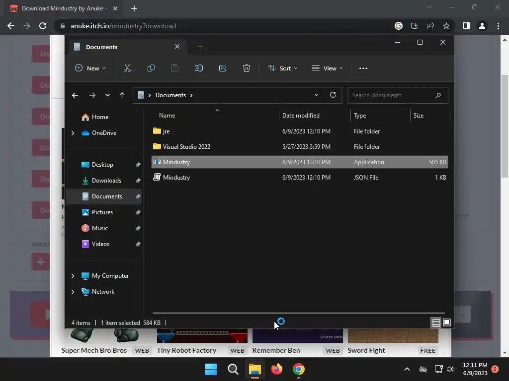The height and width of the screenshot is (381, 509).
Task: Open recent locations dropdown chevron
Action: (x=107, y=95)
